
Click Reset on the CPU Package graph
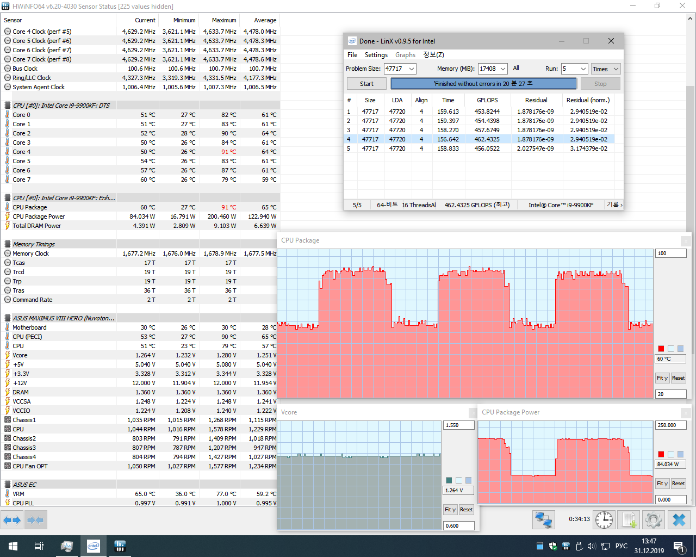pos(678,378)
